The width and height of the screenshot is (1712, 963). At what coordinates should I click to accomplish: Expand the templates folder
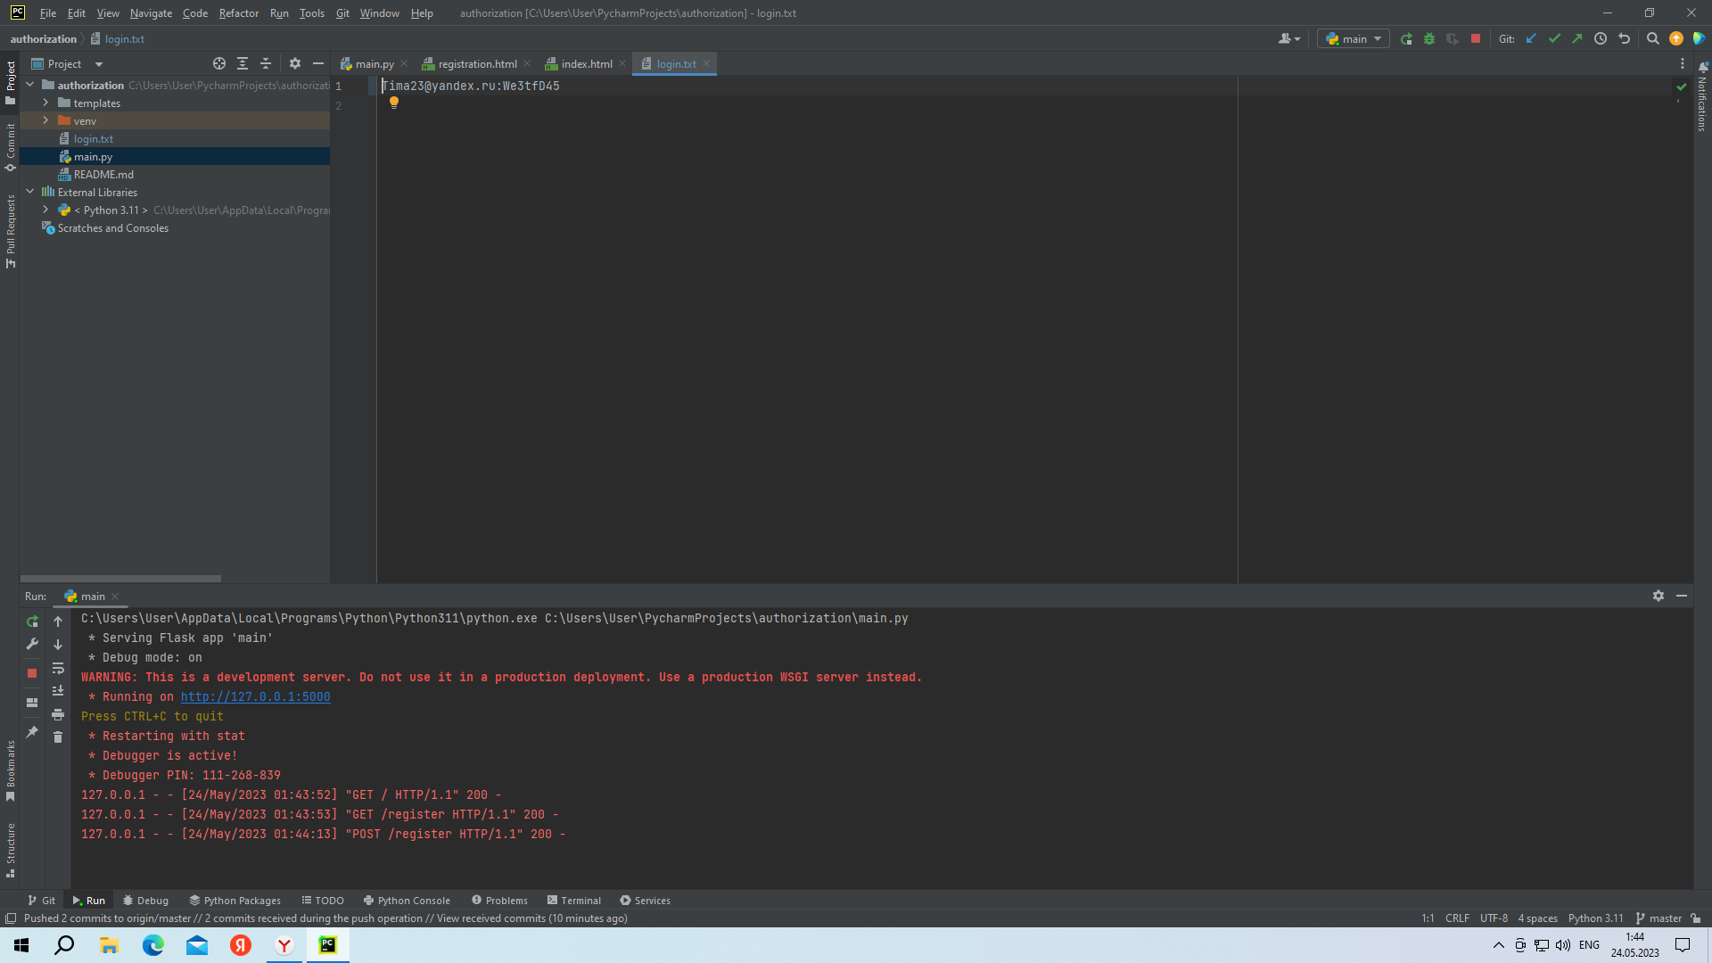click(45, 103)
